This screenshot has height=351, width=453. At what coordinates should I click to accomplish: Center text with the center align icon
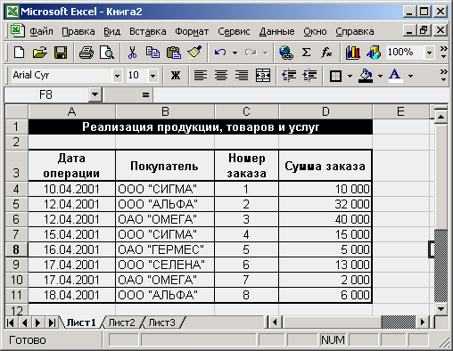coord(221,76)
